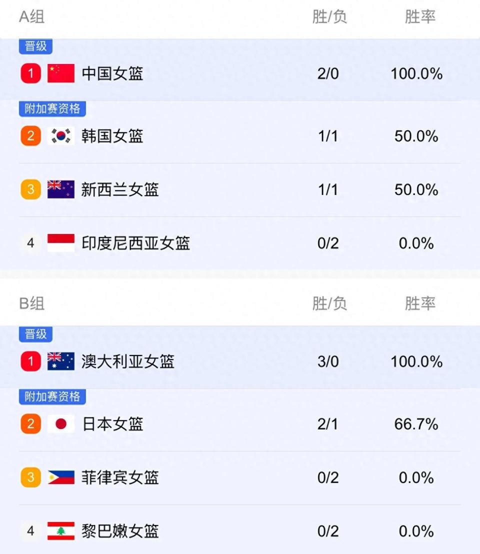Click the 胜率 column header in A组
Image resolution: width=480 pixels, height=554 pixels.
(x=420, y=16)
